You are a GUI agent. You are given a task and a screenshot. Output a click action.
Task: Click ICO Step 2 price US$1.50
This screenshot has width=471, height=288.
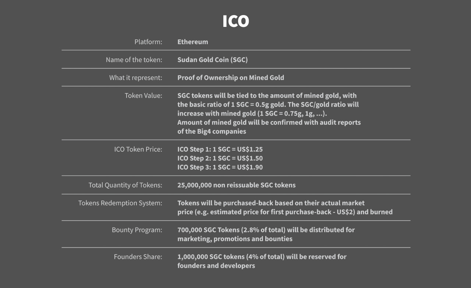[x=220, y=158]
